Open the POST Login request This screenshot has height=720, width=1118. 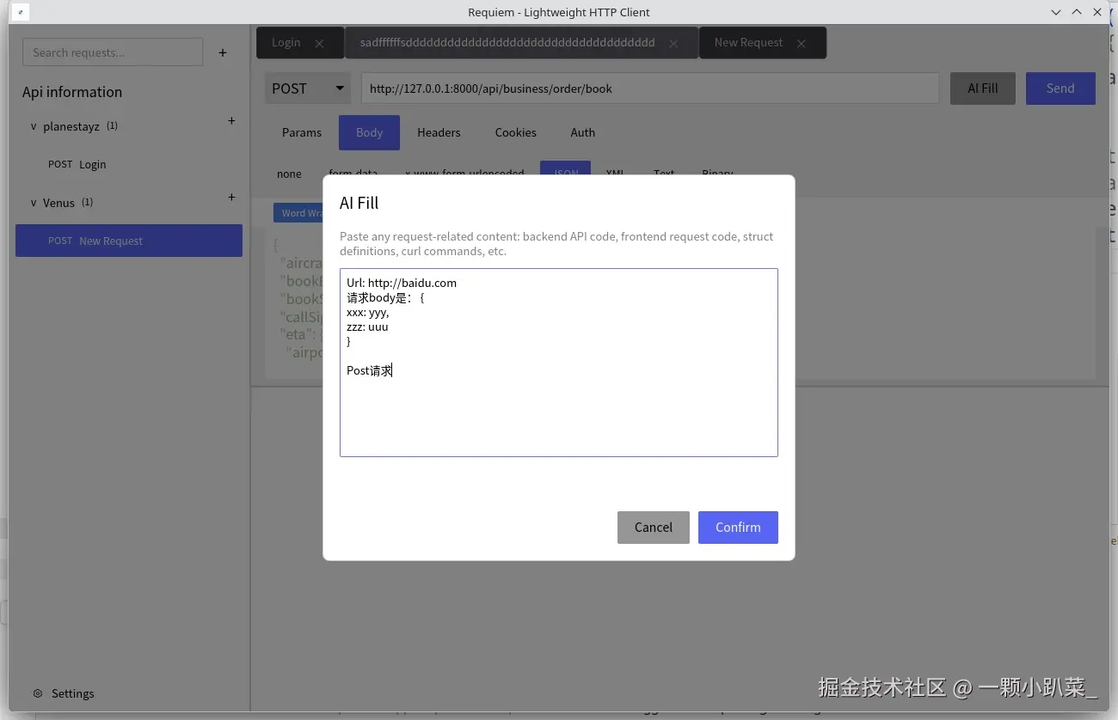pyautogui.click(x=129, y=164)
